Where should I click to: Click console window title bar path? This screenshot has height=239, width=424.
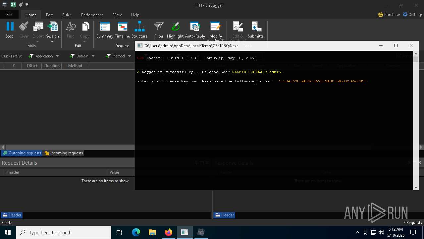coord(191,46)
